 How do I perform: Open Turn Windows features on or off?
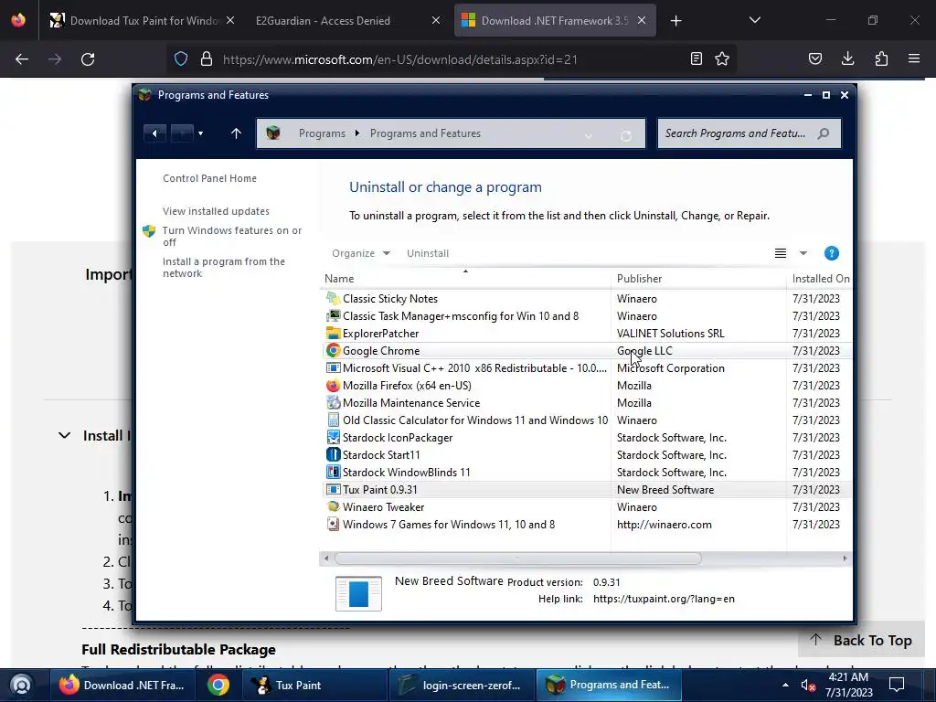231,237
